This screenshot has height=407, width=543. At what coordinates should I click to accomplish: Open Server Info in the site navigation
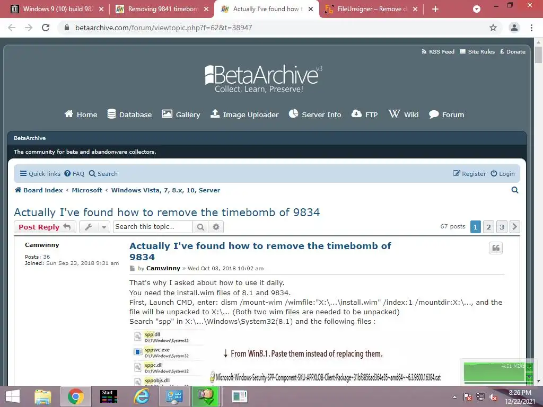tap(315, 114)
